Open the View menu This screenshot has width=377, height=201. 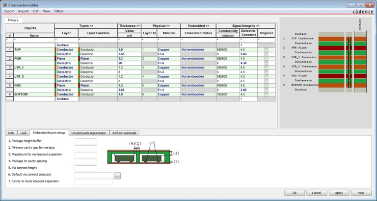tap(47, 11)
